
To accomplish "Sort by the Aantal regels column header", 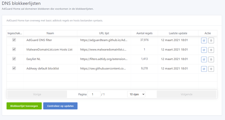I will [144, 33].
